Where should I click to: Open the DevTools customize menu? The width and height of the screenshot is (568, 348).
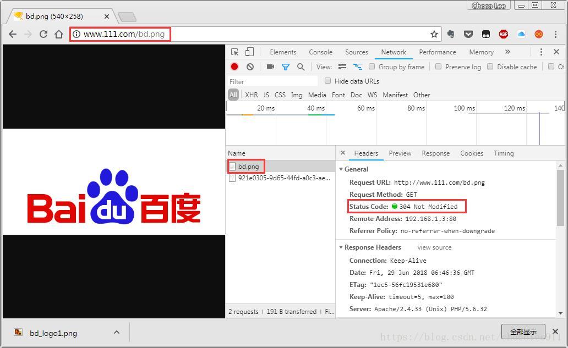[x=541, y=52]
